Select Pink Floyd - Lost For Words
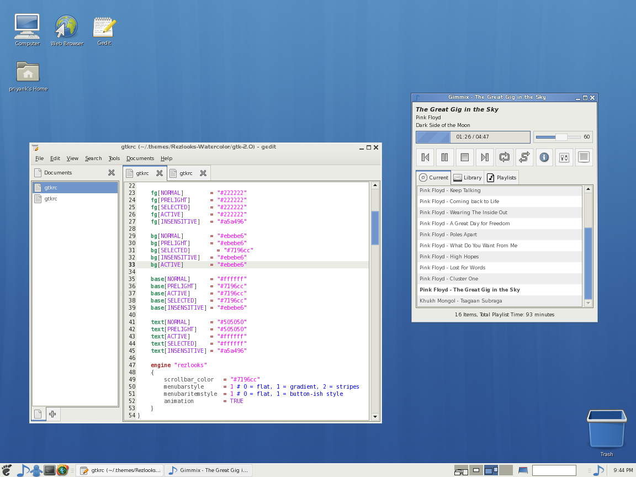Viewport: 636px width, 477px height. click(499, 268)
